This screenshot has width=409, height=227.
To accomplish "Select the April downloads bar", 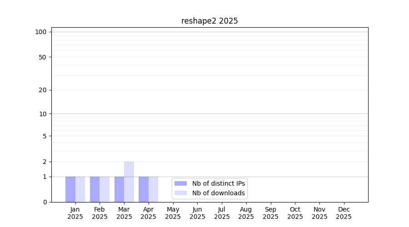I will pos(154,189).
